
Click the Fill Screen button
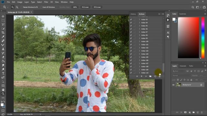click(97, 7)
